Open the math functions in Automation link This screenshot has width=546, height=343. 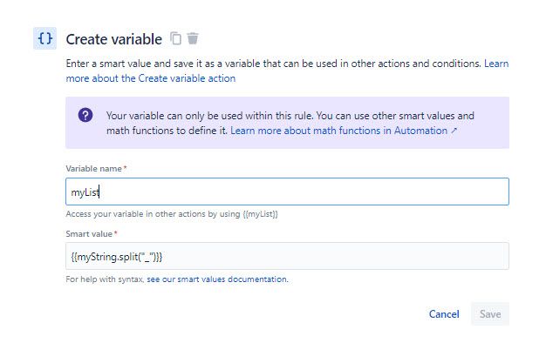pos(338,131)
